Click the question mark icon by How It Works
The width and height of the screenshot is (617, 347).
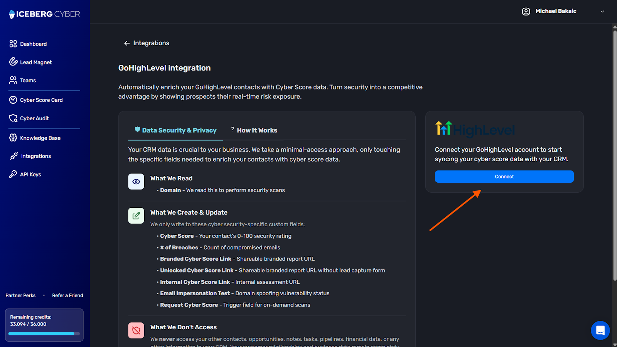click(x=233, y=129)
